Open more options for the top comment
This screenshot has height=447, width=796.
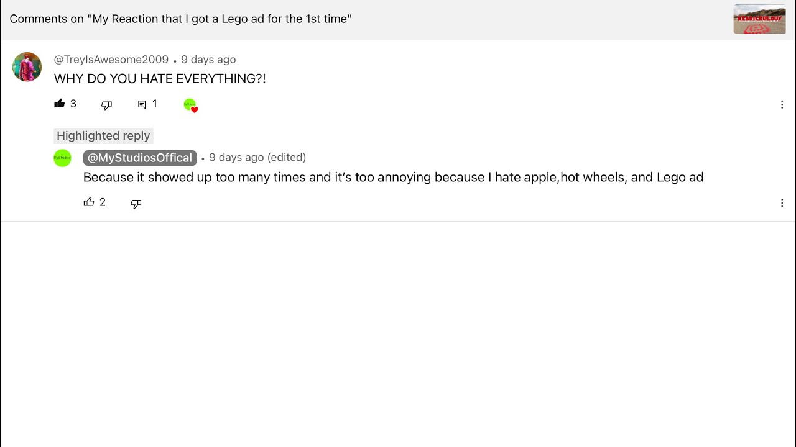tap(782, 105)
